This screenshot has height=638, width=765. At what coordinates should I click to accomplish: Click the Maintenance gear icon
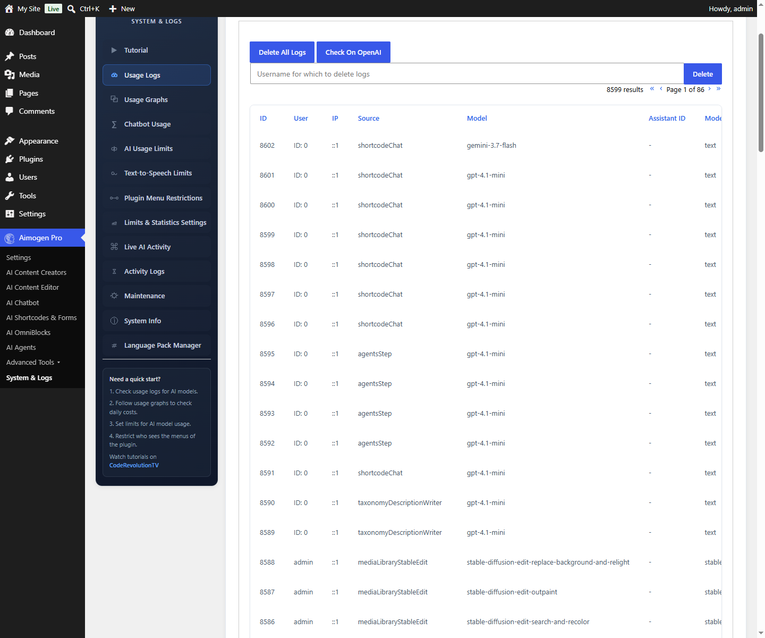(114, 296)
